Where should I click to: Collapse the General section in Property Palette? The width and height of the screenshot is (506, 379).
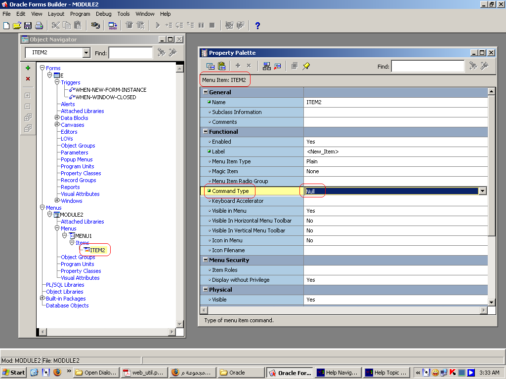[206, 92]
